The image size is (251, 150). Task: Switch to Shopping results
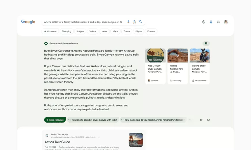(x=67, y=31)
